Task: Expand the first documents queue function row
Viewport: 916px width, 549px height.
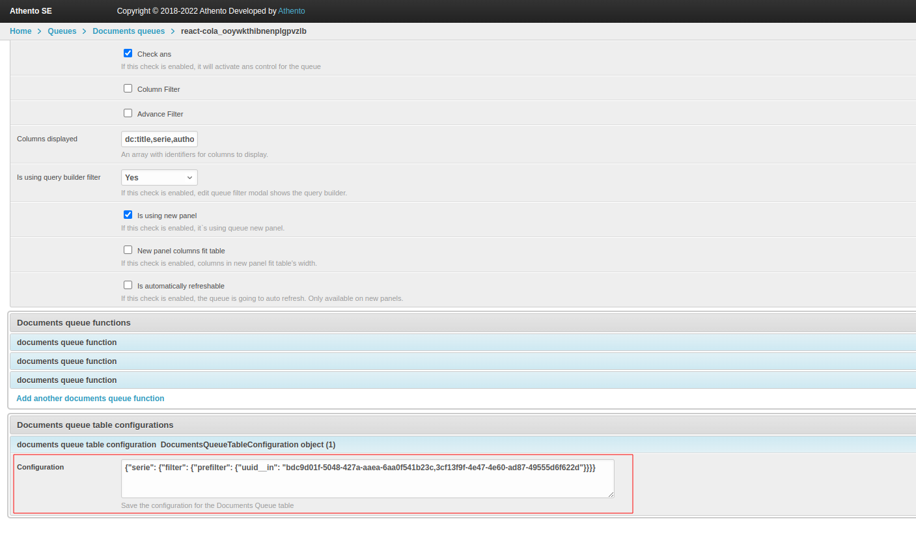Action: 67,343
